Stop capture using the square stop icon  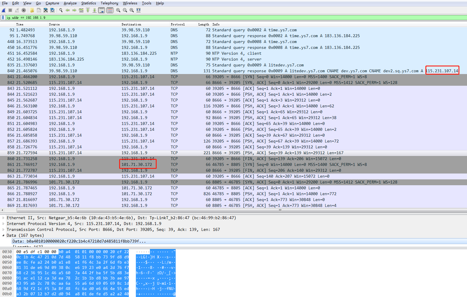tap(10, 10)
